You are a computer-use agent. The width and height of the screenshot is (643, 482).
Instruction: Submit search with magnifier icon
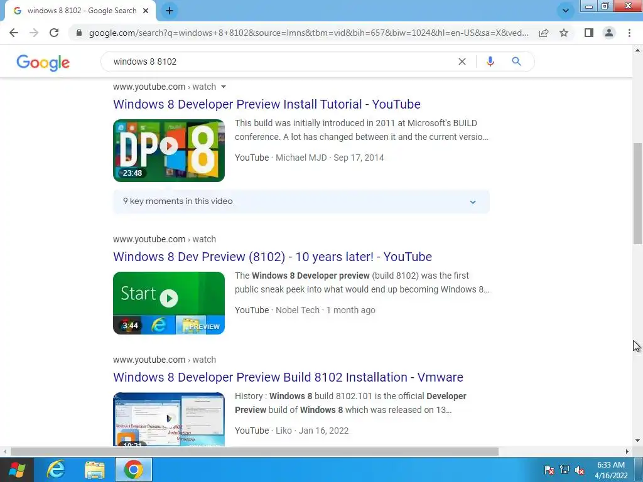516,62
